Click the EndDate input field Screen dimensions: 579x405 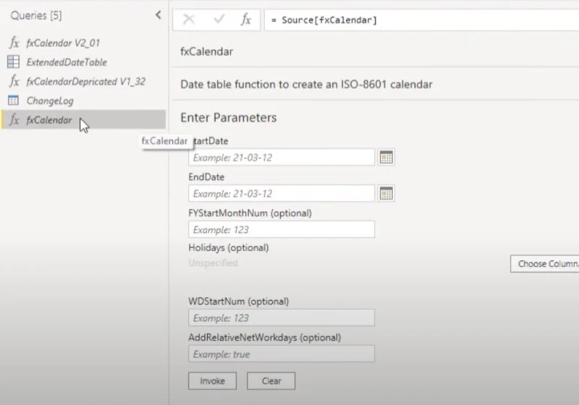coord(282,194)
